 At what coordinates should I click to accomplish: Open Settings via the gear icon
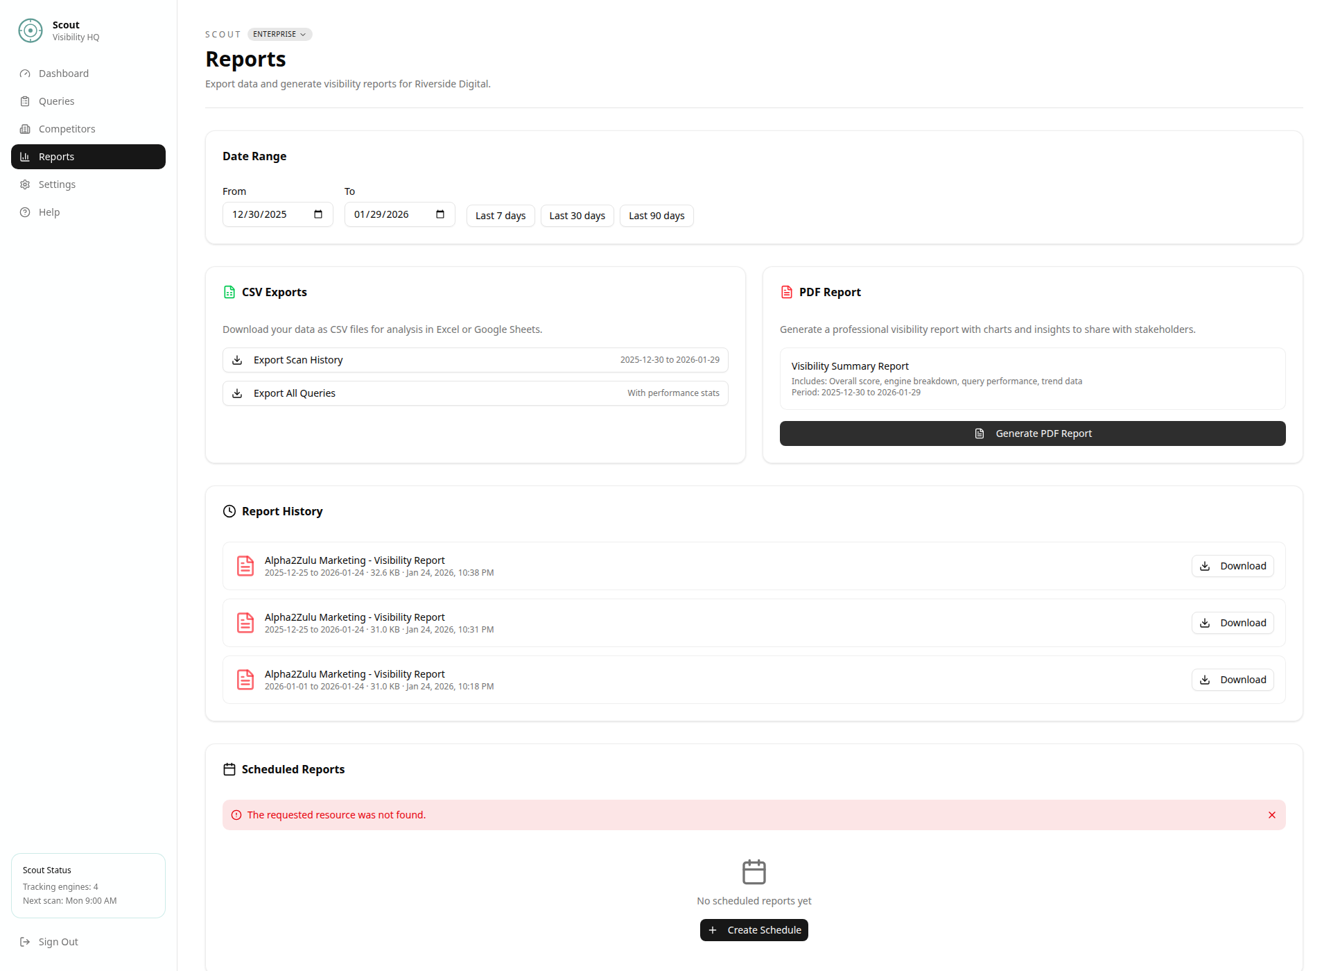(26, 184)
